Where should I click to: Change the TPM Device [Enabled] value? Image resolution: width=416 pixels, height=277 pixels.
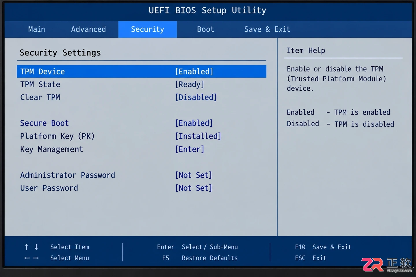pyautogui.click(x=194, y=72)
